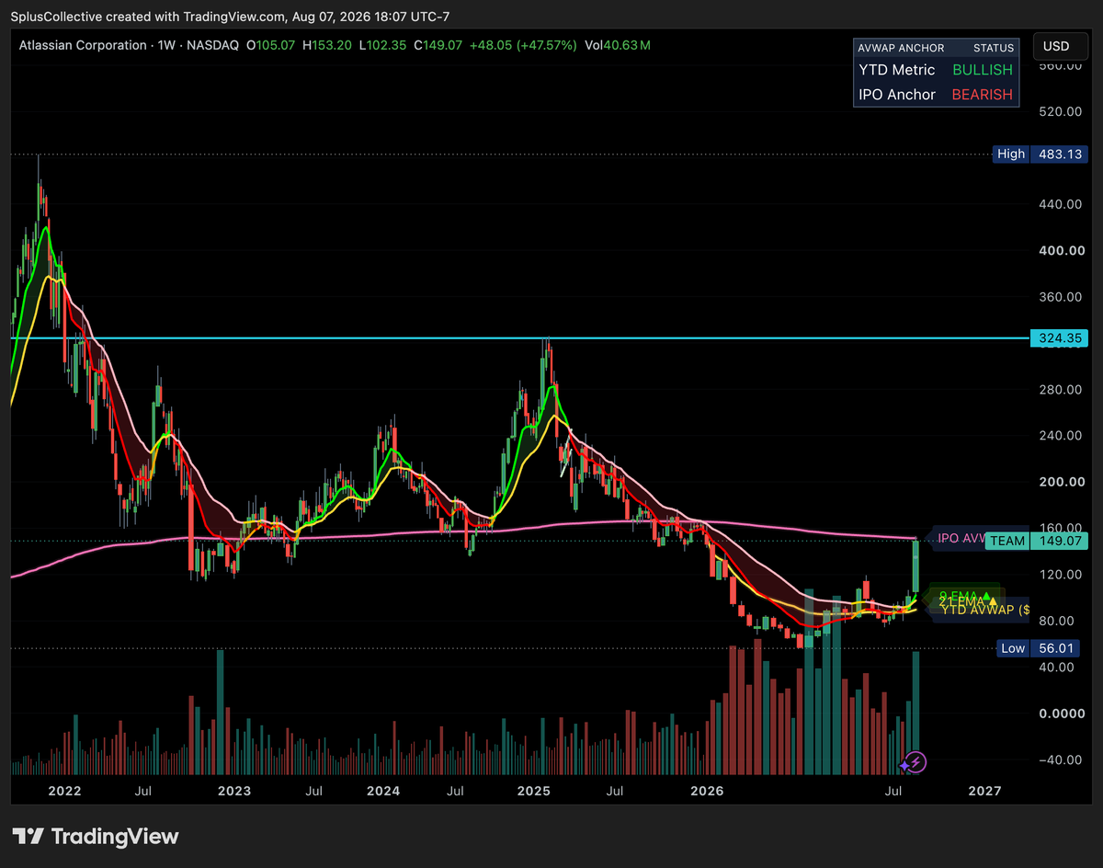Click the yellow YTD AVWAP label
Screen dimensions: 1103x868
(984, 609)
